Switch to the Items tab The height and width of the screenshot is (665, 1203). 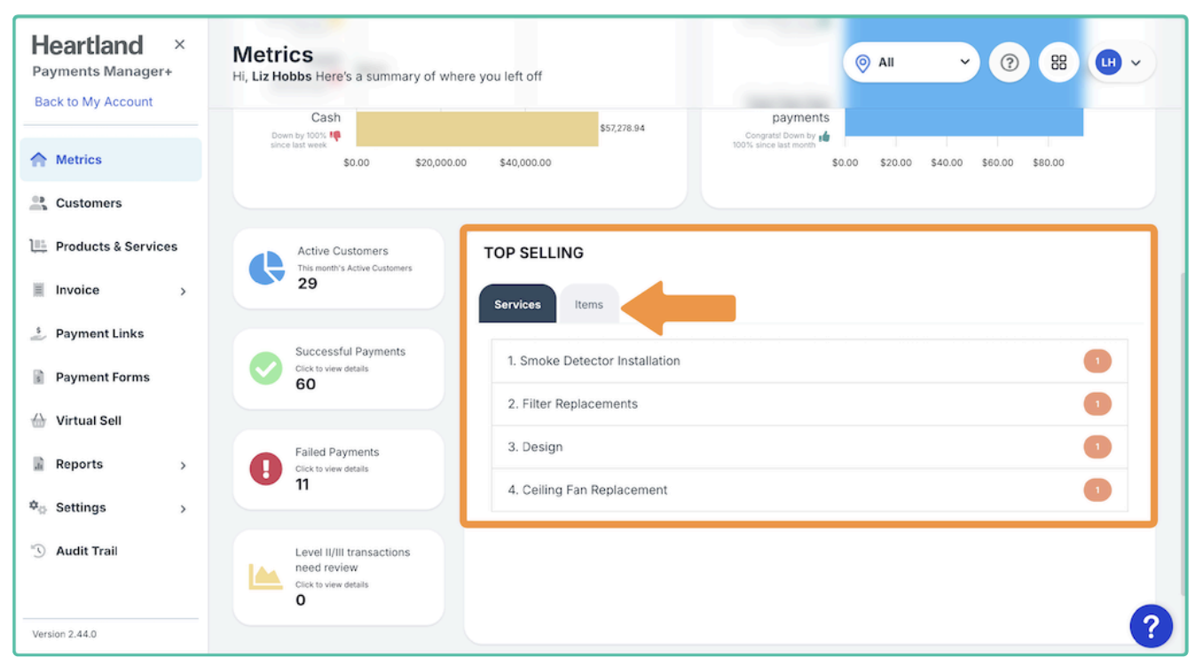(588, 305)
